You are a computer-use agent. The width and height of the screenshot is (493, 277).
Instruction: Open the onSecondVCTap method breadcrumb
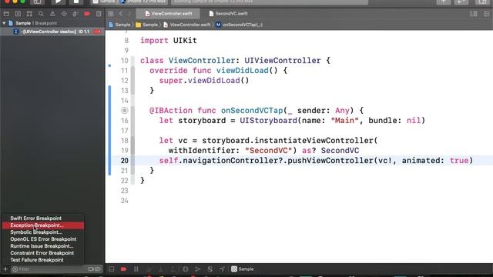tap(240, 25)
